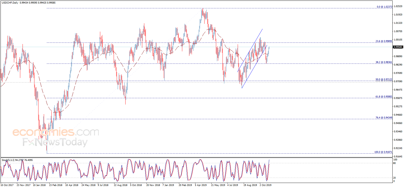Click the 10 Apr 2018 date label
The width and height of the screenshot is (404, 188).
tap(72, 185)
